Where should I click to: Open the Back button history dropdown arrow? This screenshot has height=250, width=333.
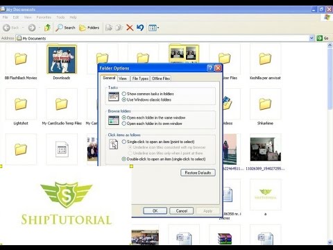point(23,28)
